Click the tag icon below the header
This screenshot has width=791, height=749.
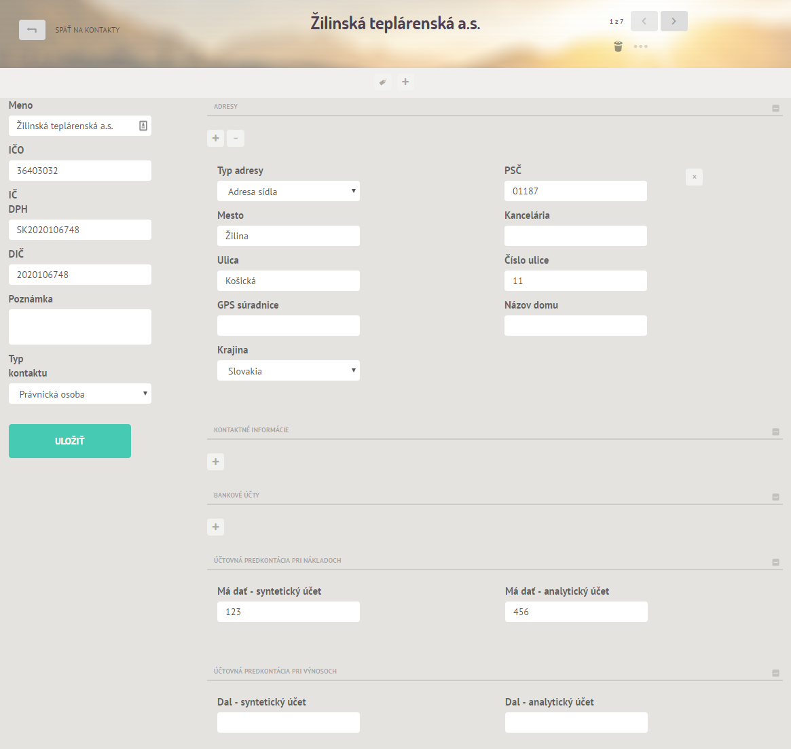[383, 82]
